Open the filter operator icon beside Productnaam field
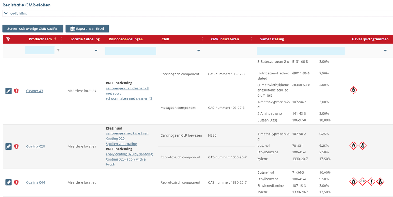393x197 pixels. (x=58, y=50)
